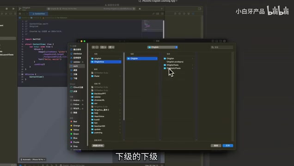Select the FAQ folder
The width and height of the screenshot is (294, 166).
coord(106,113)
